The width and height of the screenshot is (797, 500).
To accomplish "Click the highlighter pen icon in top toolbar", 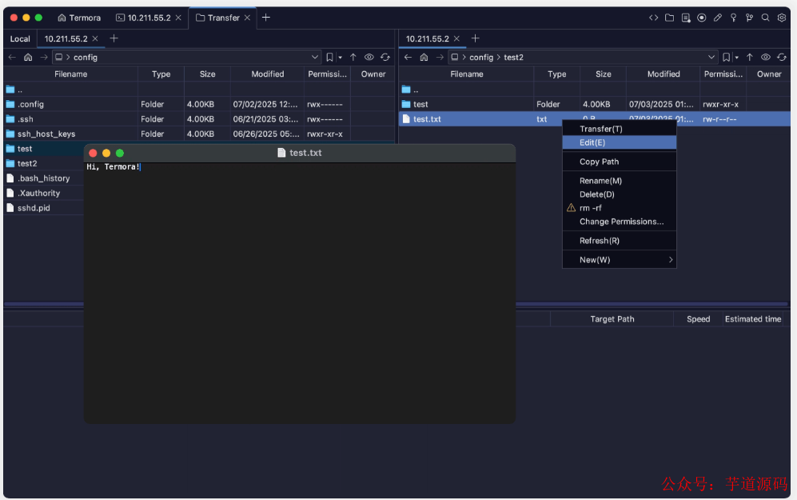I will pos(718,18).
